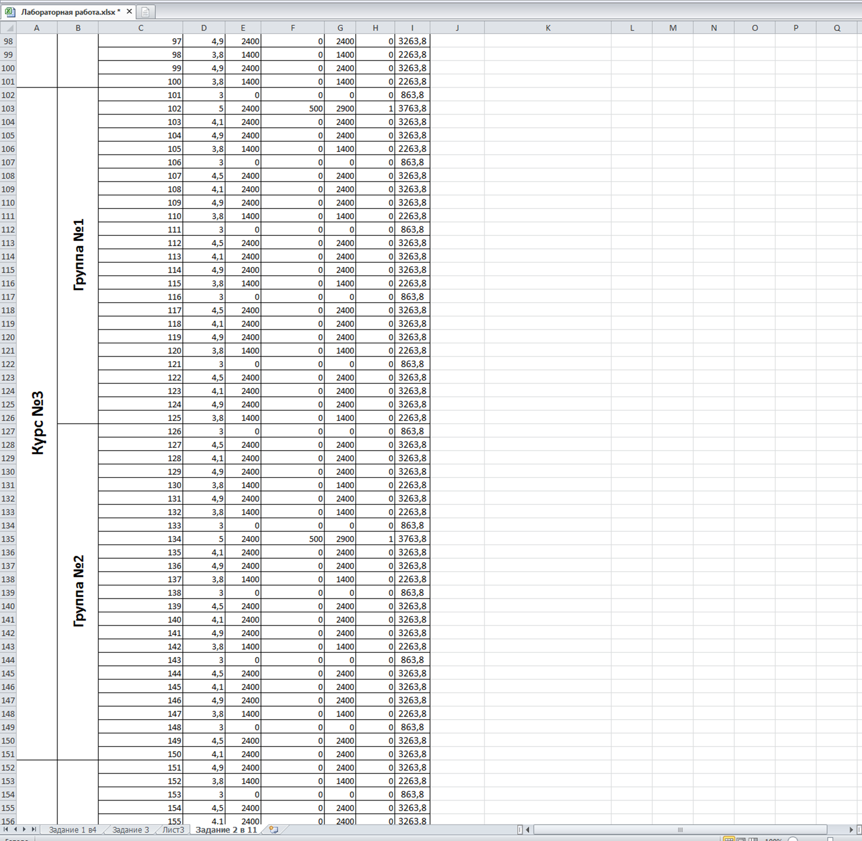This screenshot has width=862, height=841.
Task: Close the Лабораторная работа.xlsx workbook tab
Action: (x=129, y=12)
